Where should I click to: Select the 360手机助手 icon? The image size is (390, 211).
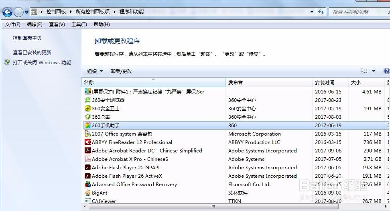[x=87, y=125]
